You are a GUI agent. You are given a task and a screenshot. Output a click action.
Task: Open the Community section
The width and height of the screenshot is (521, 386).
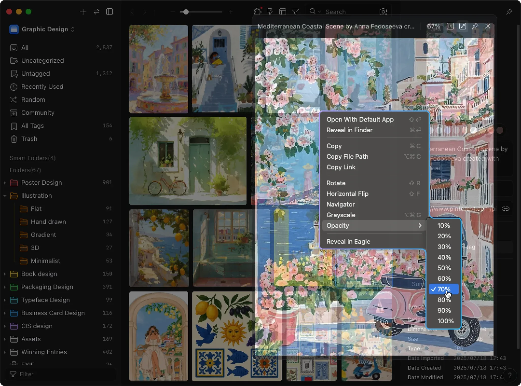[x=61, y=112]
